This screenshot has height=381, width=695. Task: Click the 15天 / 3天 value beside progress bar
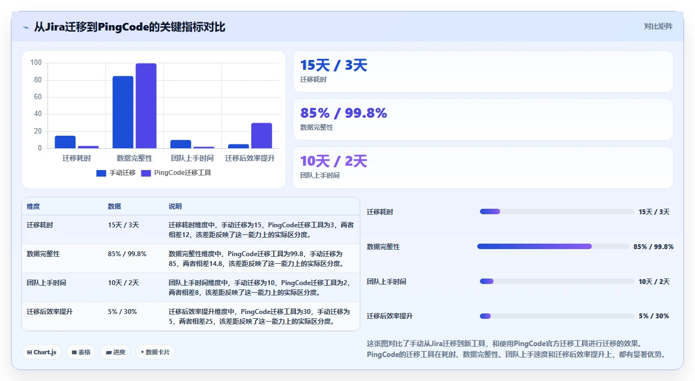654,211
